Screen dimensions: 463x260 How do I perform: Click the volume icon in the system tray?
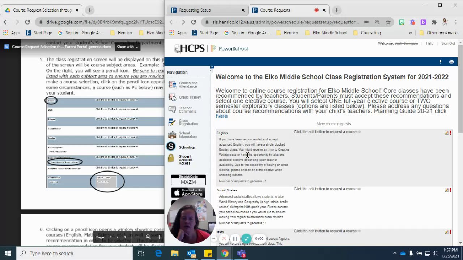[x=435, y=253]
